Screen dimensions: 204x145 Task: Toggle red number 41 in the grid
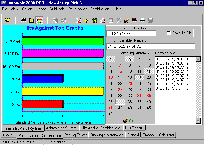tap(110, 108)
